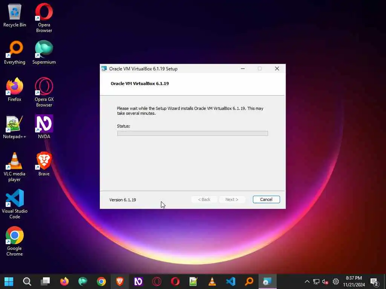
Task: Select the Firefox desktop shortcut
Action: 15,90
